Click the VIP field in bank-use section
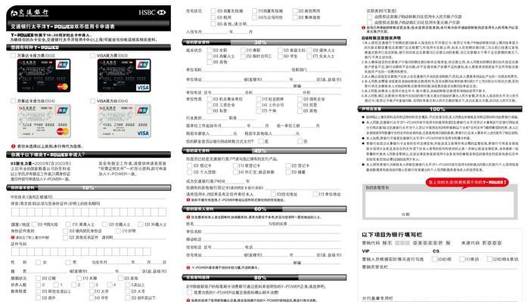The height and width of the screenshot is (302, 528). click(399, 251)
